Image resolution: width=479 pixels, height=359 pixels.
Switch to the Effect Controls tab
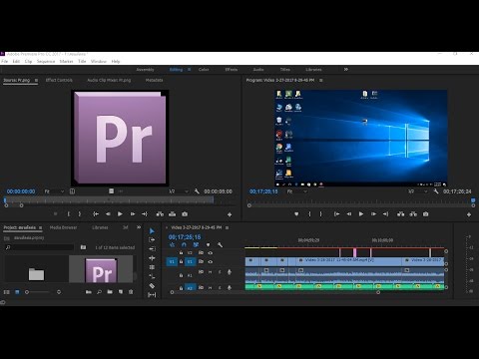point(59,80)
